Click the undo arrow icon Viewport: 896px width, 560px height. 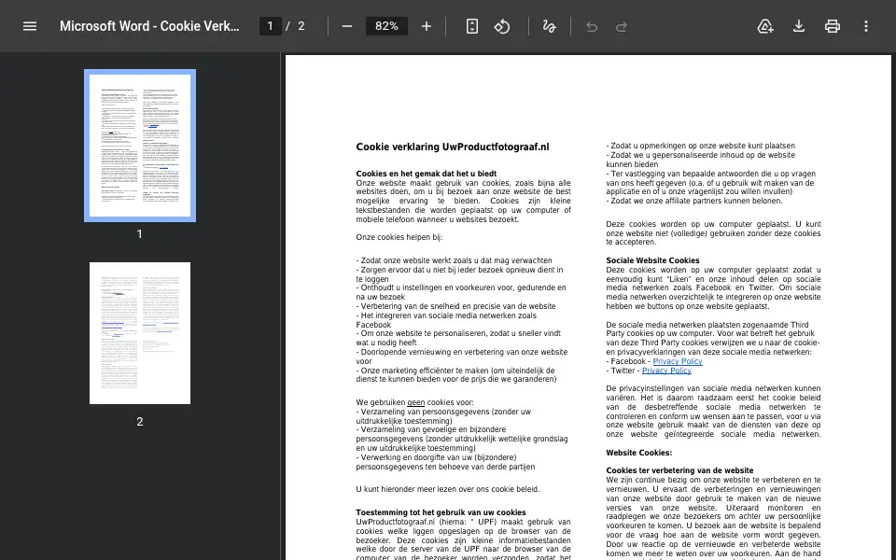[x=592, y=27]
